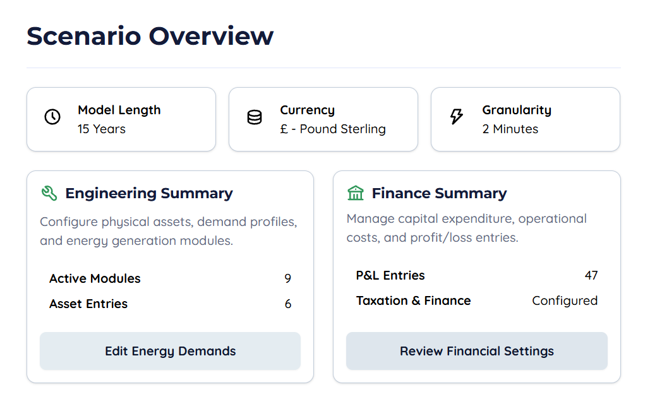This screenshot has width=650, height=404.
Task: Click the green bank Finance Summary icon
Action: click(356, 193)
